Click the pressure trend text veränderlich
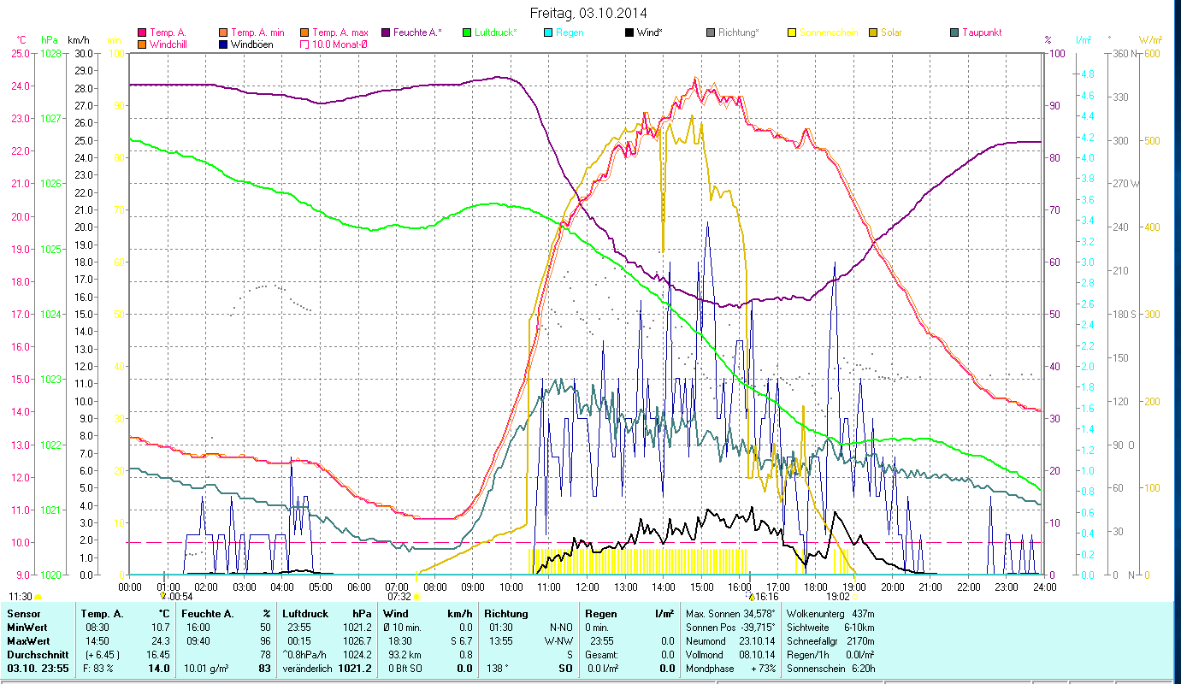Image resolution: width=1181 pixels, height=684 pixels. coord(308,668)
